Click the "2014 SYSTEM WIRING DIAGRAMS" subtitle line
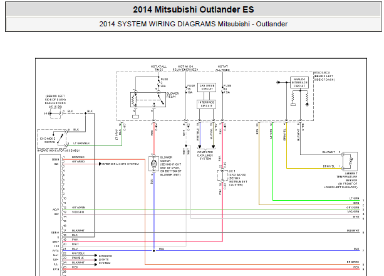 coord(193,24)
